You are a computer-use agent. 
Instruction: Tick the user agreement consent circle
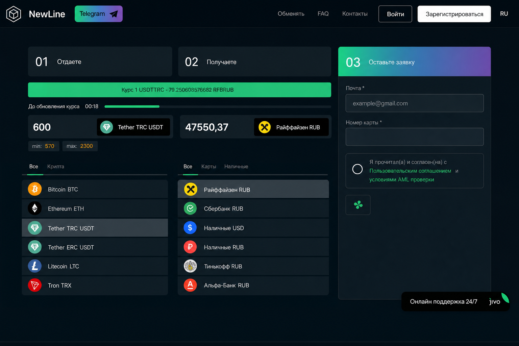coord(357,169)
